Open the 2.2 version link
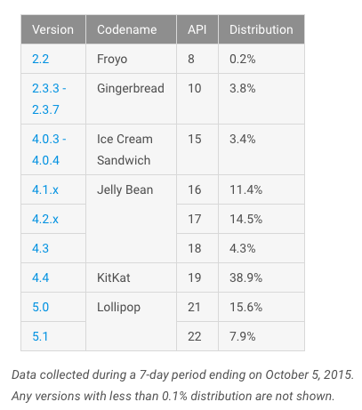 point(40,59)
